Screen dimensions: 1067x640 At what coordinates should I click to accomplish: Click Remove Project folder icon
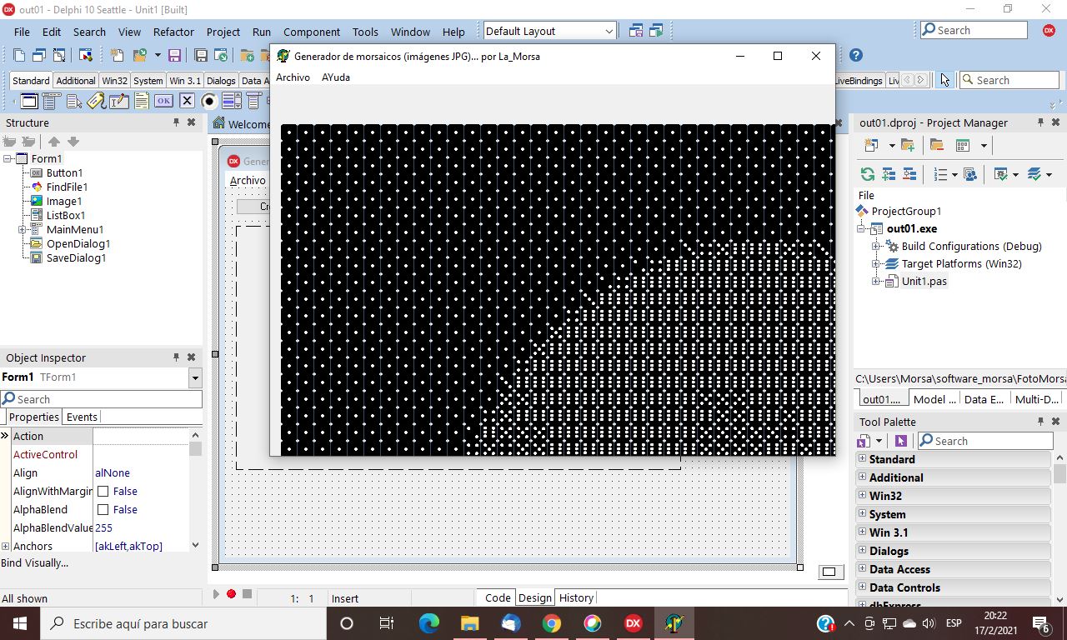[x=937, y=145]
